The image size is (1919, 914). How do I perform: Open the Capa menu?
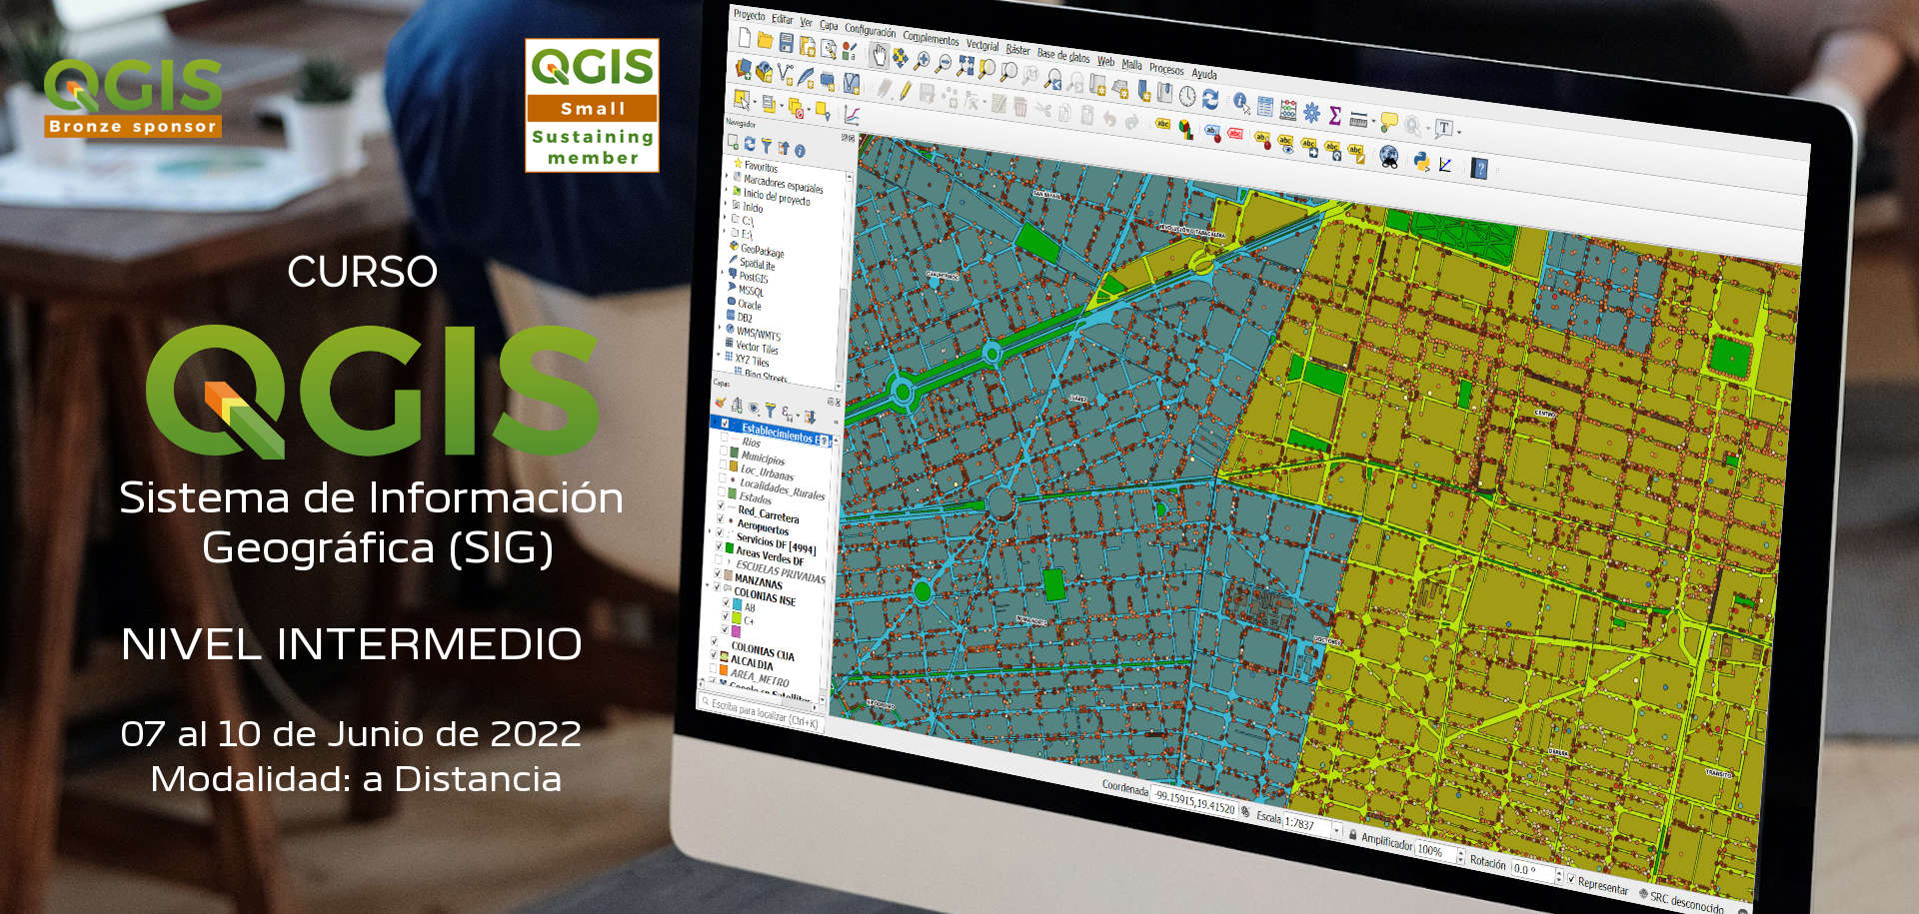click(829, 25)
